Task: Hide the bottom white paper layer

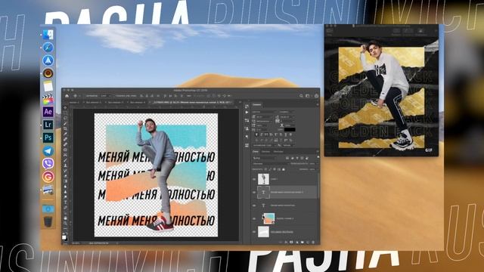Action: pos(254,231)
